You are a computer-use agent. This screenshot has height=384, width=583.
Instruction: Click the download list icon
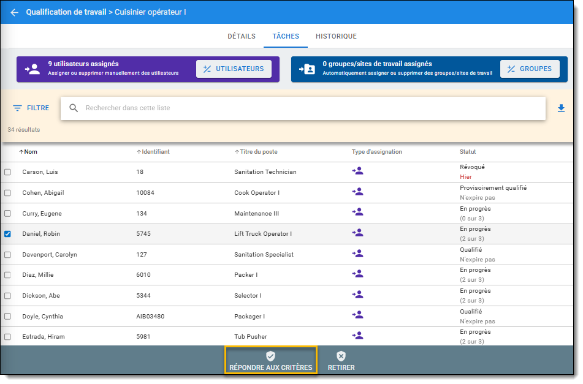(561, 108)
